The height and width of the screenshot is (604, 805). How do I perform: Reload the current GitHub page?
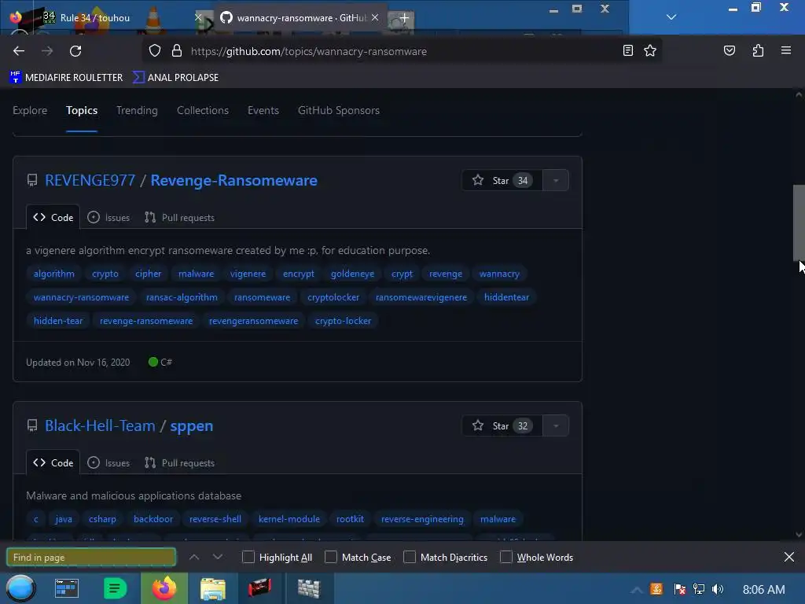point(75,51)
